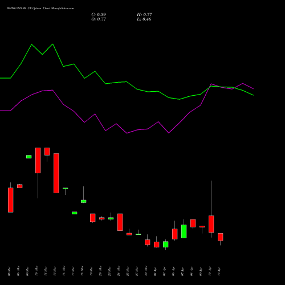Click the "17 Mar" date label
The height and width of the screenshot is (285, 285).
coord(73,271)
